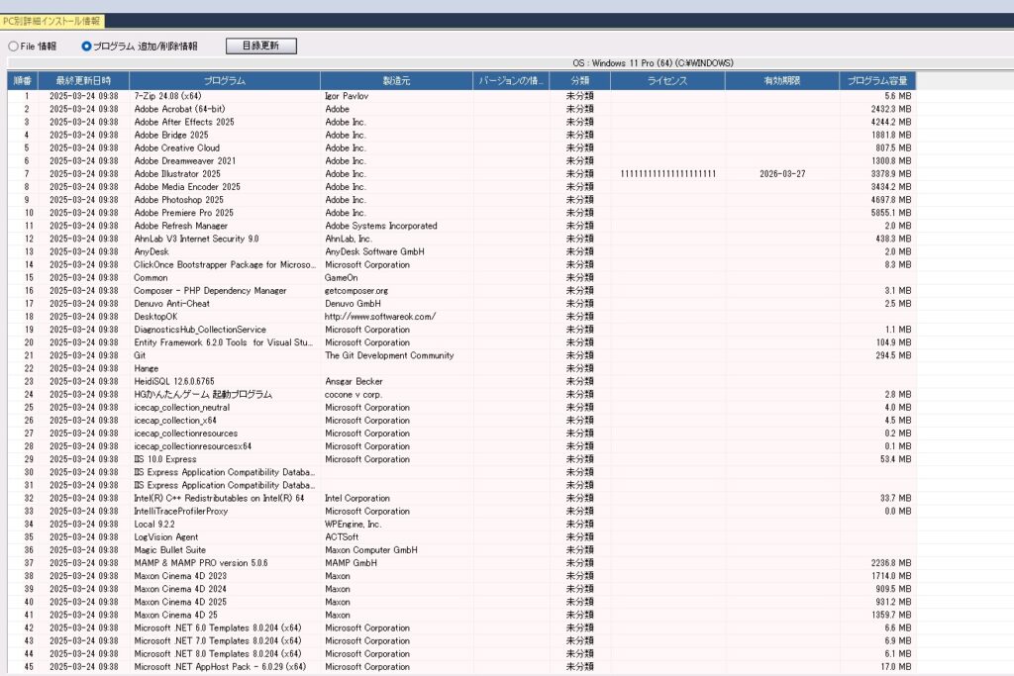Select the AnyDesk program row
The height and width of the screenshot is (676, 1014).
click(x=461, y=252)
